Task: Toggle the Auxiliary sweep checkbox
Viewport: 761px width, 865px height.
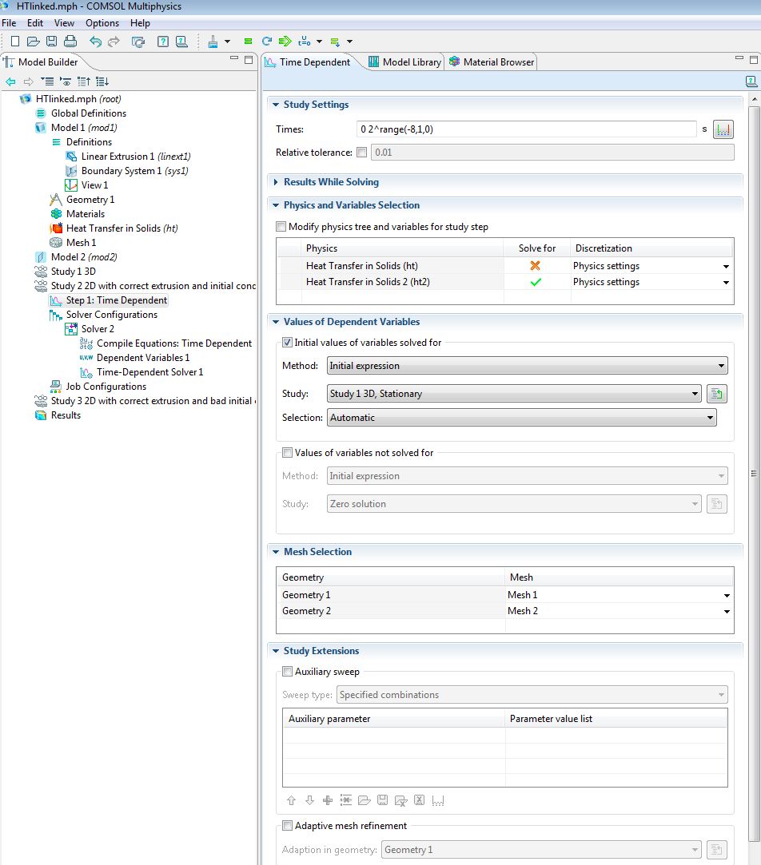Action: [288, 672]
